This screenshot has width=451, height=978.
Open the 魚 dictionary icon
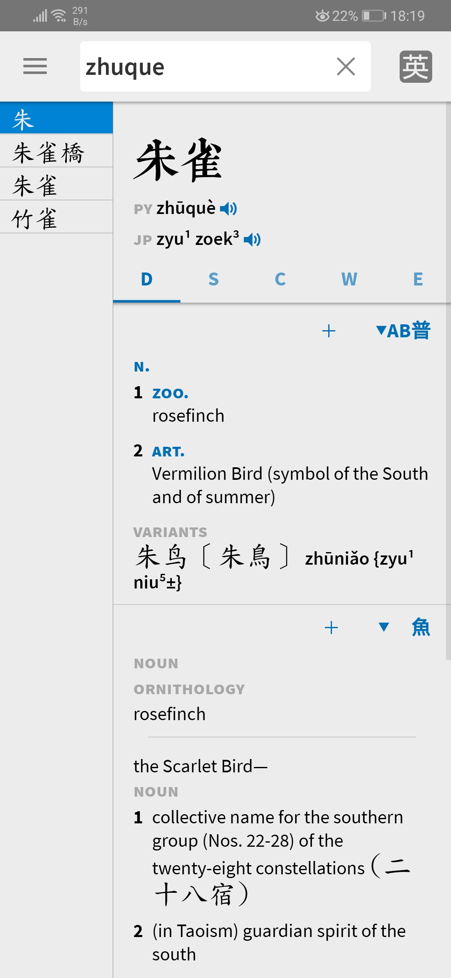[x=421, y=627]
